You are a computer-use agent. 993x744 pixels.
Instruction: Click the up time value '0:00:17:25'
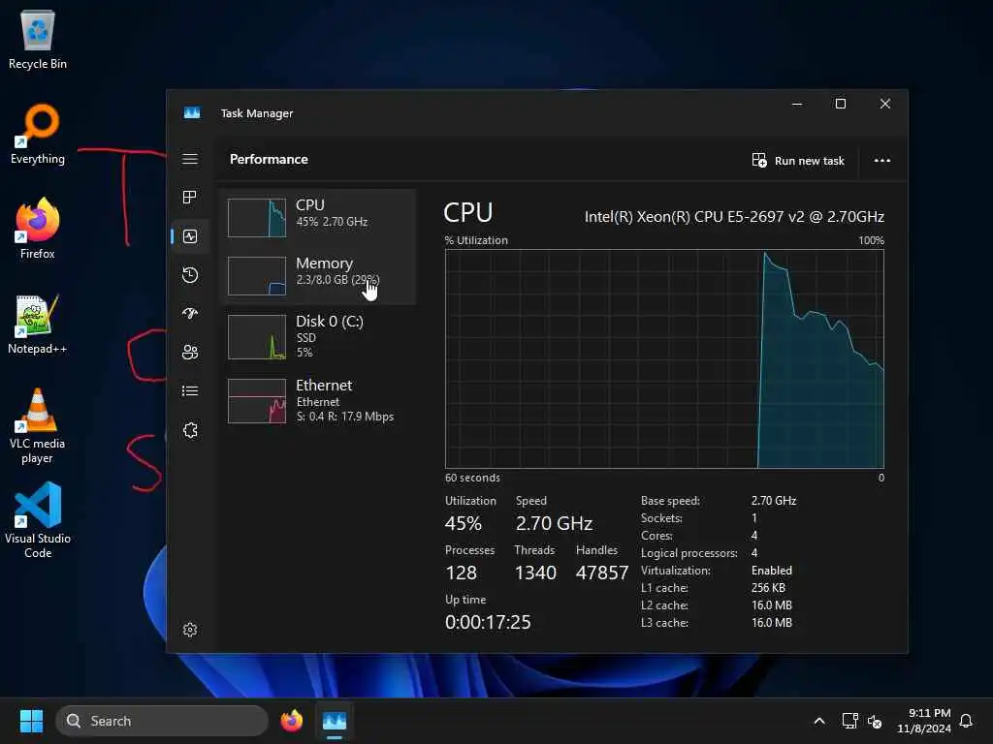click(488, 623)
